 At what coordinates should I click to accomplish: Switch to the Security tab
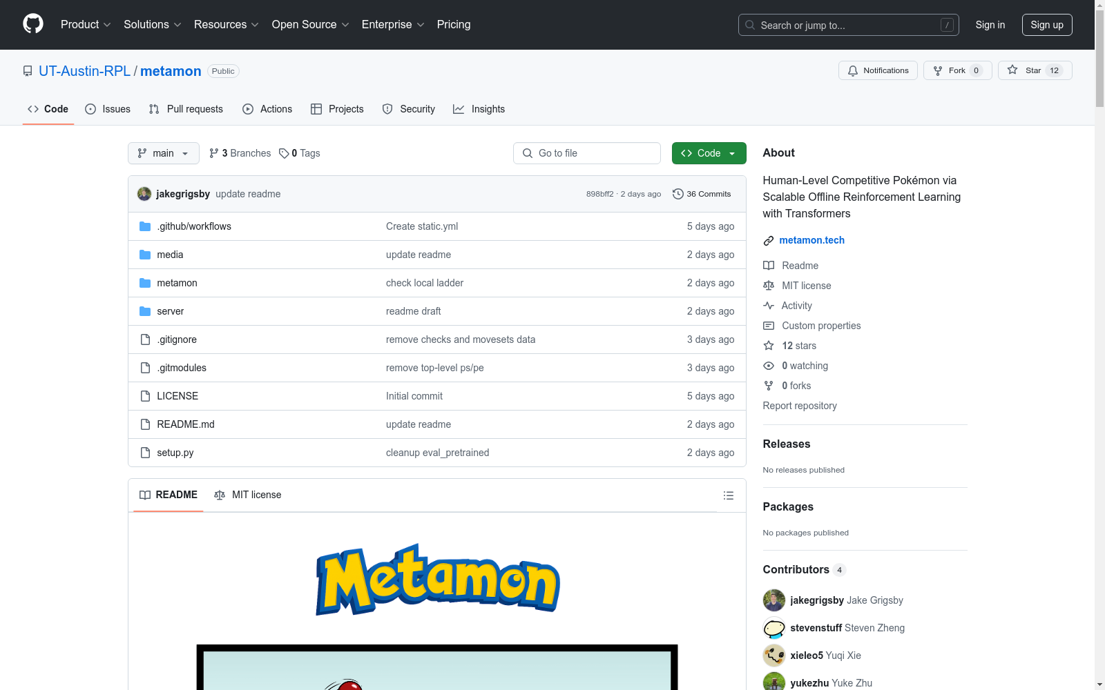(x=409, y=109)
